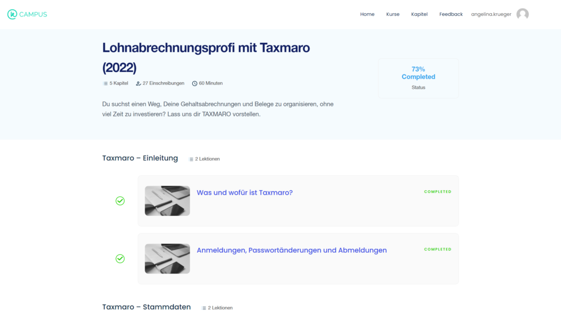This screenshot has height=324, width=561.
Task: Click thumbnail of Anmeldungen lesson
Action: [x=168, y=258]
